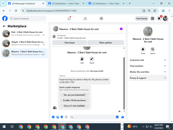The width and height of the screenshot is (173, 130).
Task: Click the Name pencil icon in chat
Action: (92, 59)
